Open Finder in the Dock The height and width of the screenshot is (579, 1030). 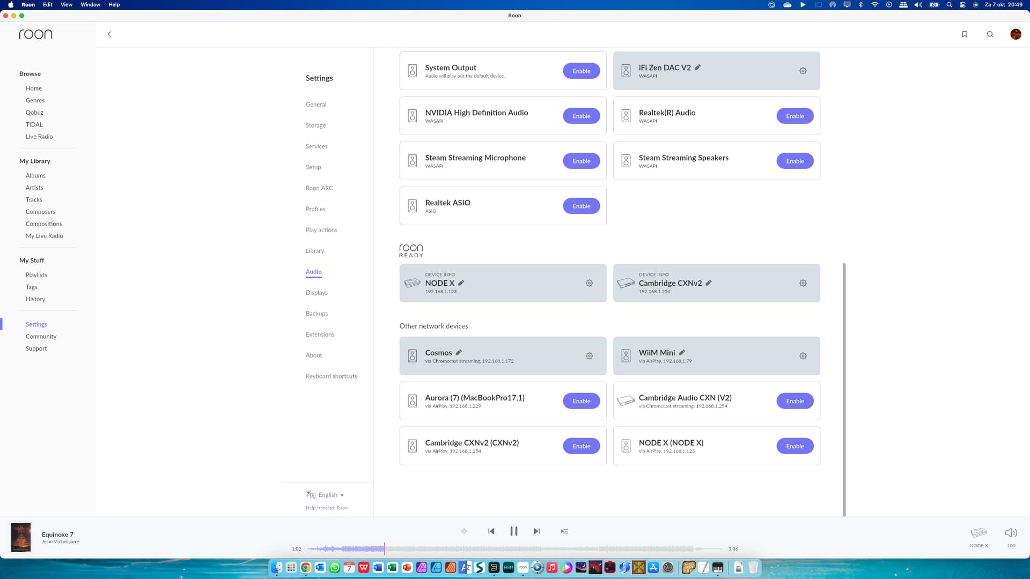[277, 568]
